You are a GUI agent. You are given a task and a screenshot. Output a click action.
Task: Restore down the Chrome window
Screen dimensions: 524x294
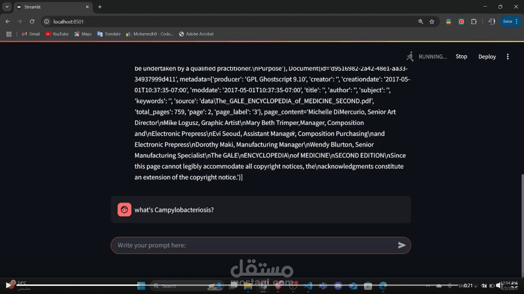point(500,7)
